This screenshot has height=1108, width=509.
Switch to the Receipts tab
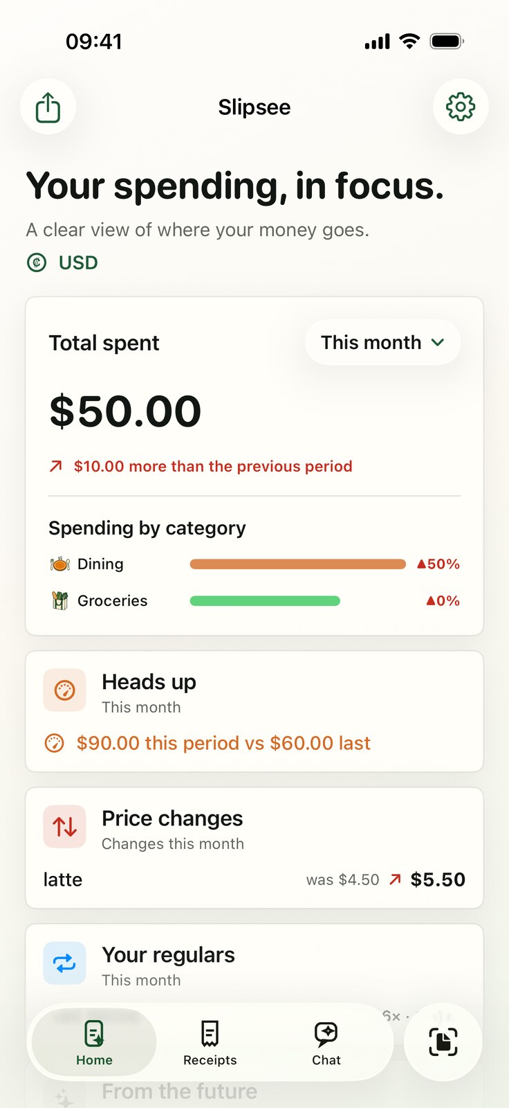[x=210, y=1042]
